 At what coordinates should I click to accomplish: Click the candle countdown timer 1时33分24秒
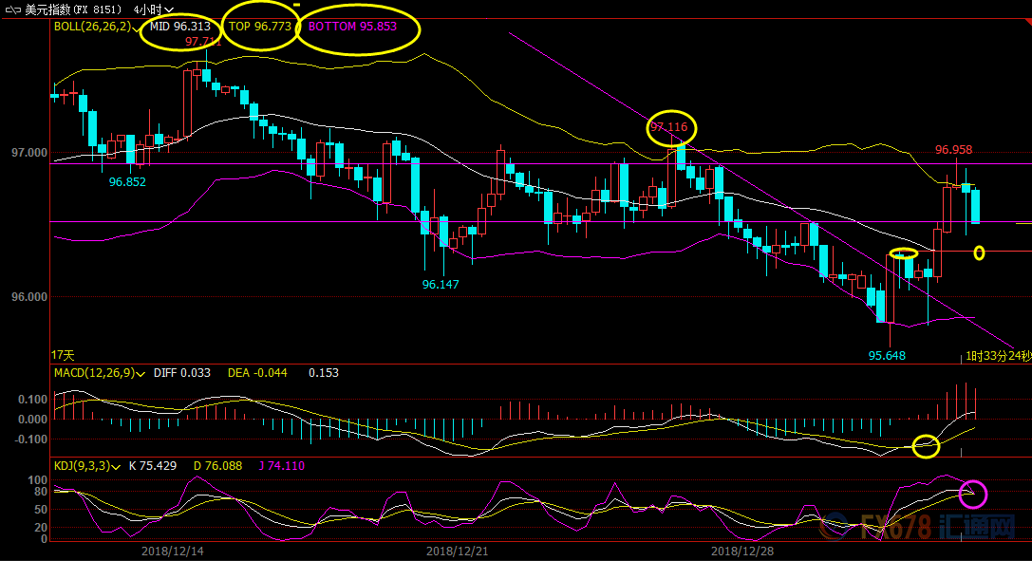click(x=997, y=356)
